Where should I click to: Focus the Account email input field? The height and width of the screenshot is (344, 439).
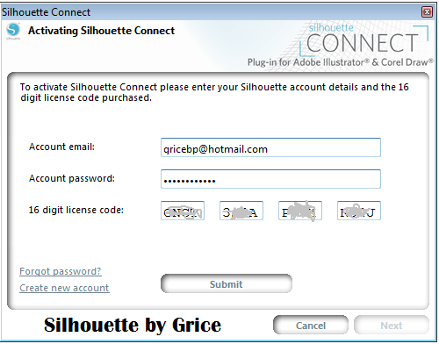[x=270, y=147]
